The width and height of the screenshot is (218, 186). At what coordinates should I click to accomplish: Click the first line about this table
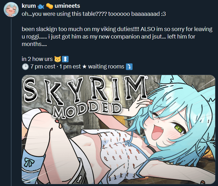(x=94, y=14)
